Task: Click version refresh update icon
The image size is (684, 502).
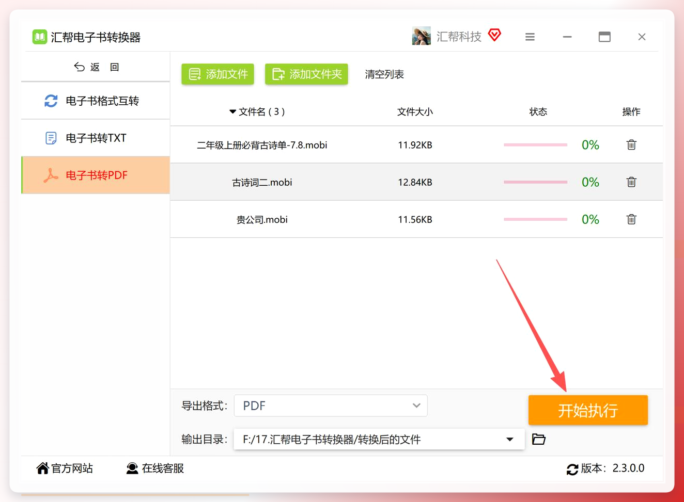Action: pyautogui.click(x=572, y=469)
